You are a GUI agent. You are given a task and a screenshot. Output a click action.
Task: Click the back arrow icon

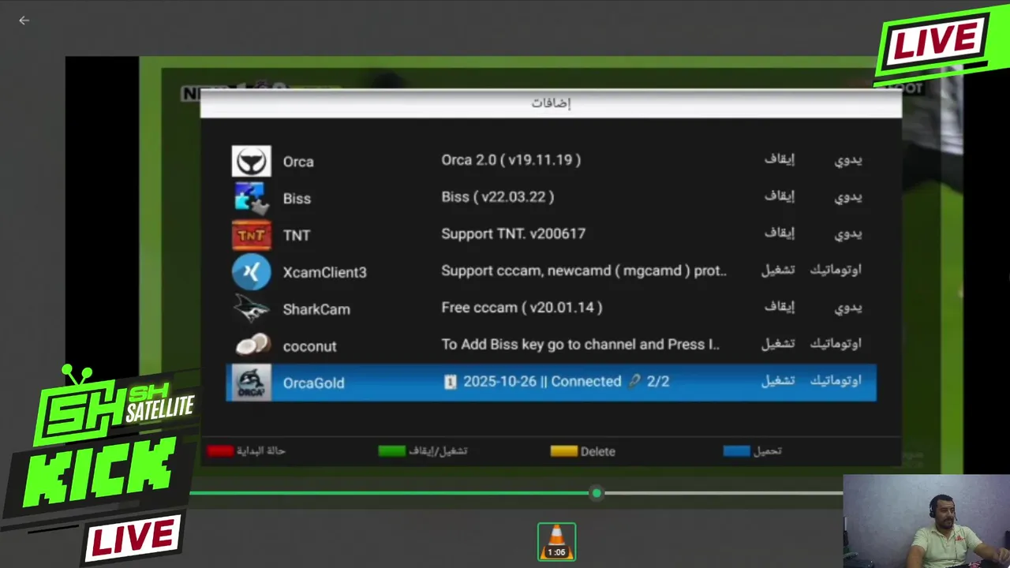coord(24,21)
